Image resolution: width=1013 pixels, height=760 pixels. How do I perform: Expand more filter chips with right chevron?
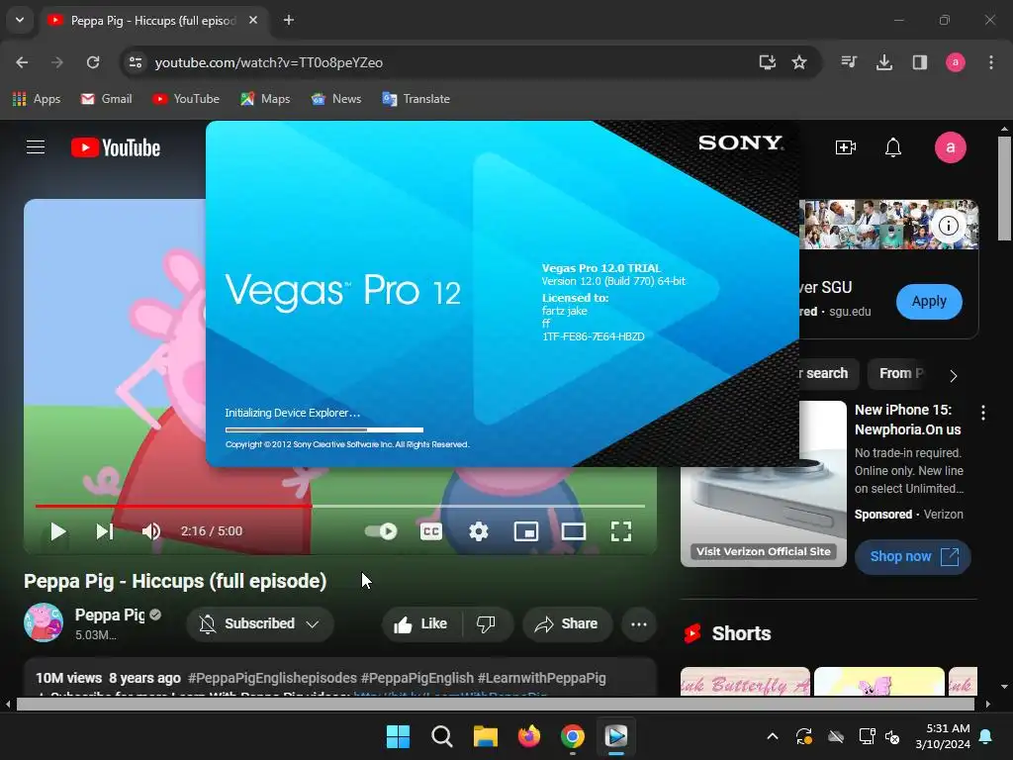(954, 375)
